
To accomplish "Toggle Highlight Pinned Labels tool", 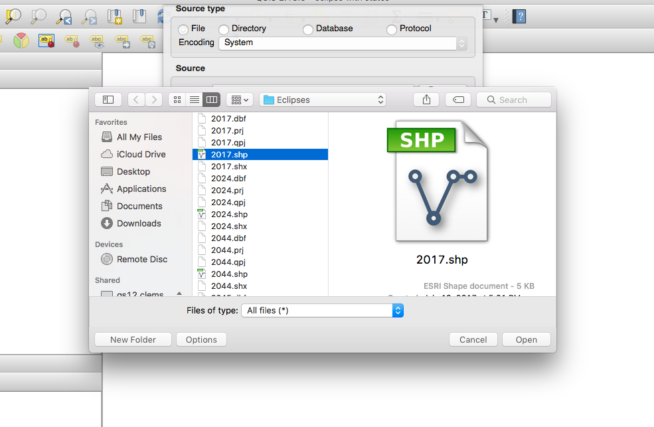I will (46, 41).
